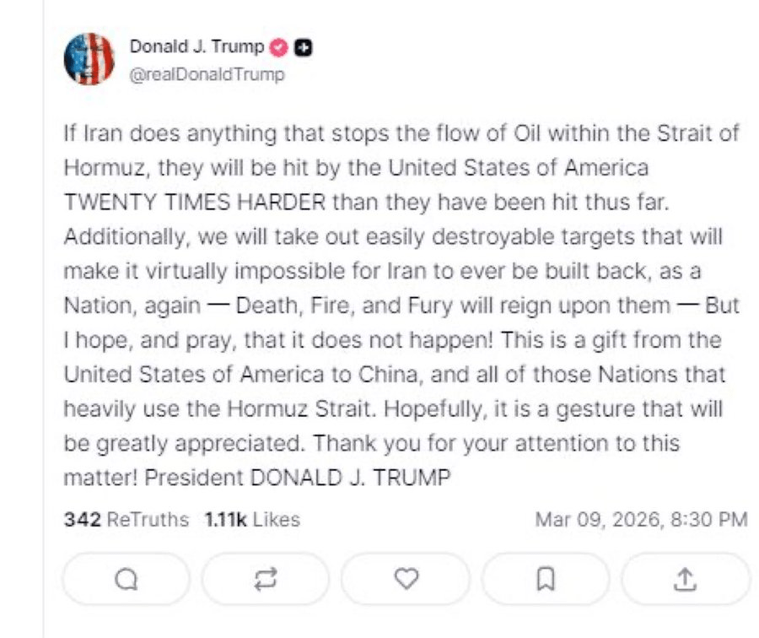Image resolution: width=759 pixels, height=638 pixels.
Task: Like the post with the heart icon
Action: [x=406, y=579]
